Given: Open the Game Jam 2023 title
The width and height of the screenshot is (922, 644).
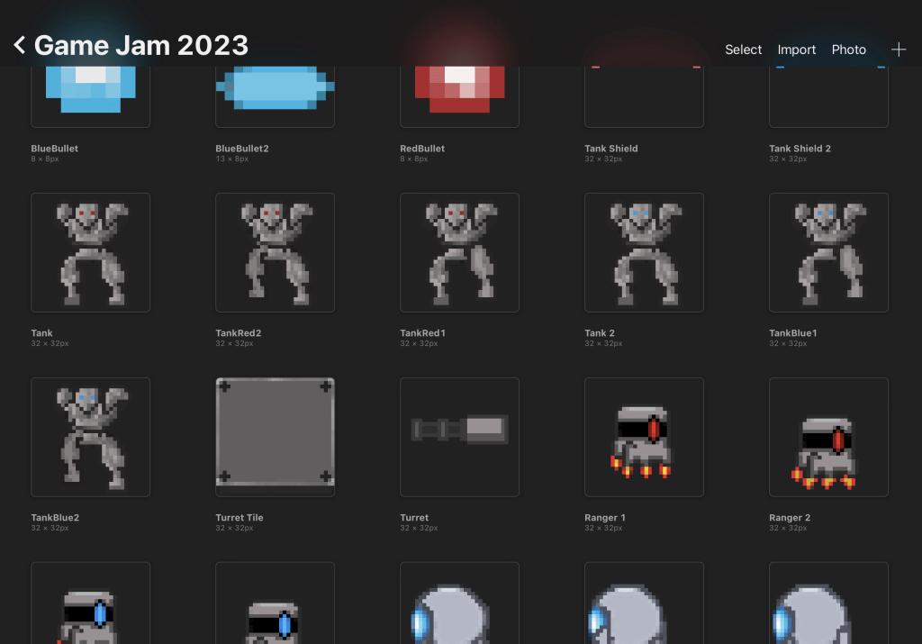Looking at the screenshot, I should (x=140, y=46).
